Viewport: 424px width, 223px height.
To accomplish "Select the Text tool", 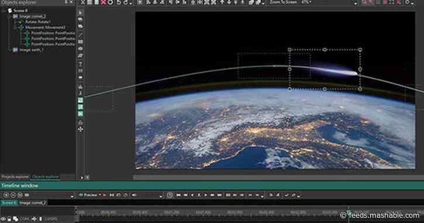I will 81,64.
